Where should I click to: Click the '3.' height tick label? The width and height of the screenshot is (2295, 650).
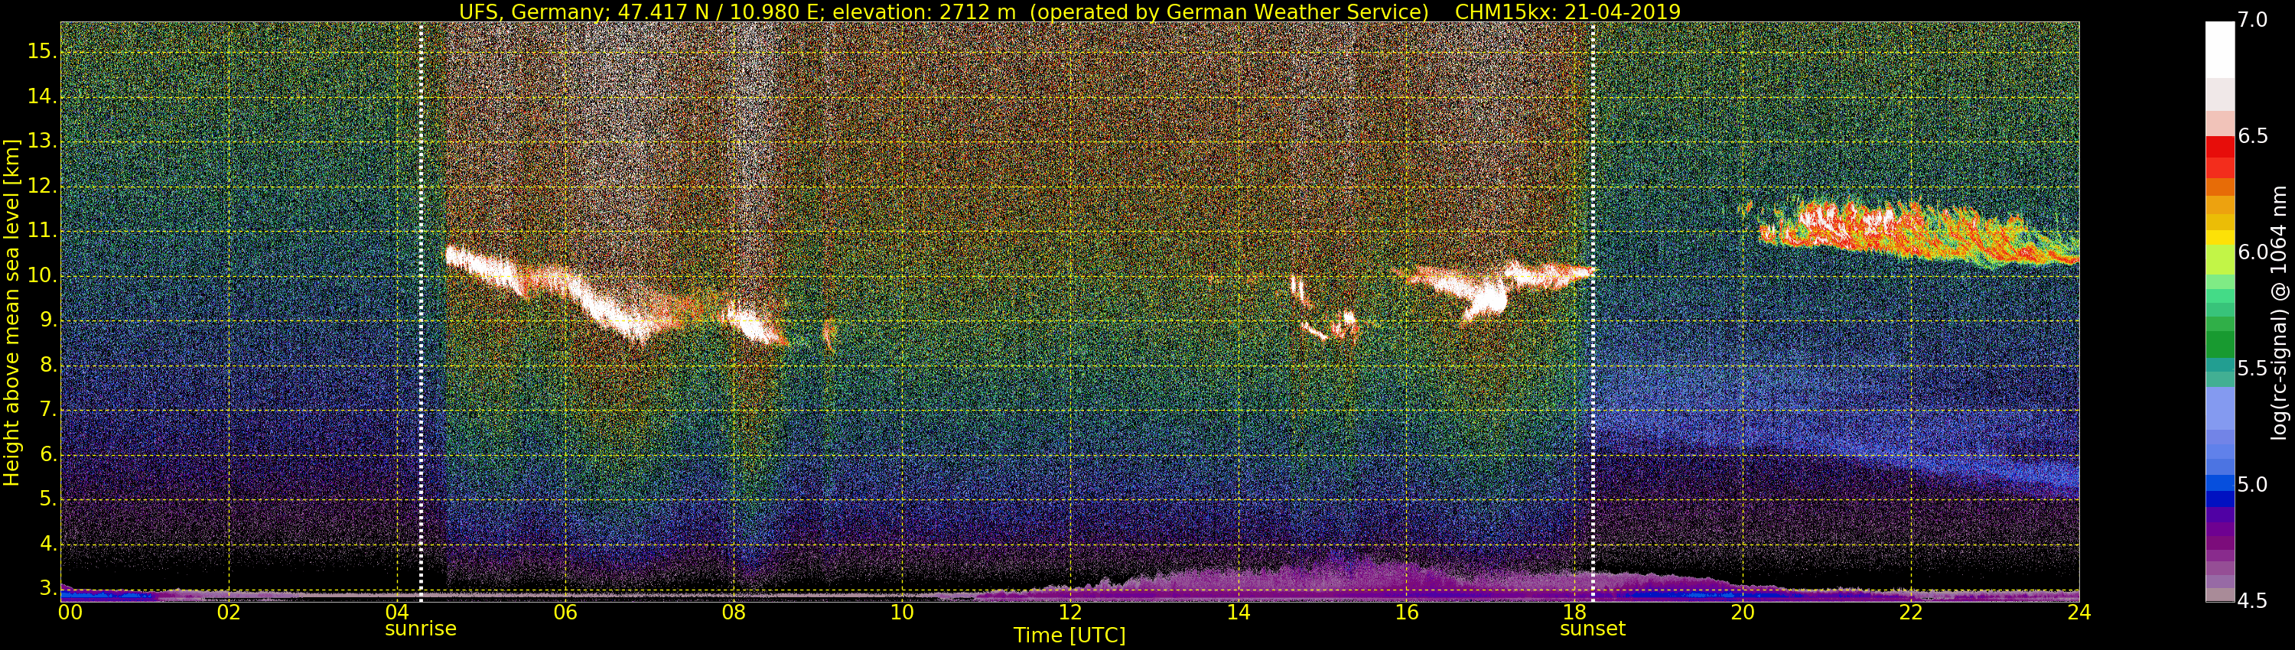point(47,589)
